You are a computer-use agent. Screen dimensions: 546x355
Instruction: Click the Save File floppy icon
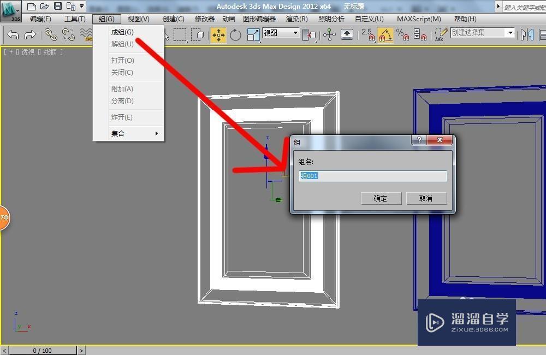click(x=58, y=6)
